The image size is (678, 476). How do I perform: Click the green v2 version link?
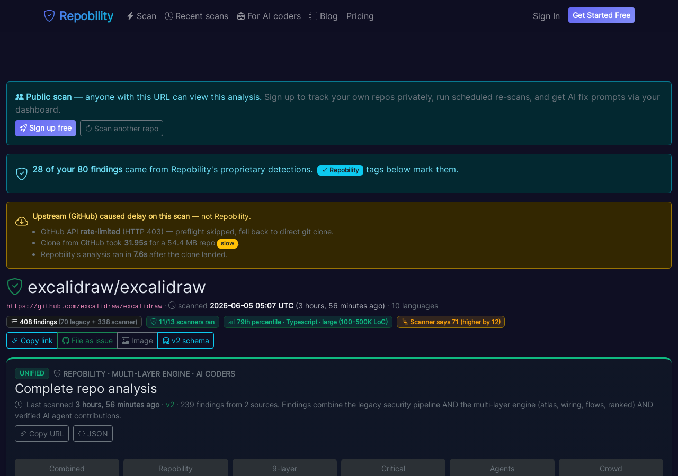(170, 405)
